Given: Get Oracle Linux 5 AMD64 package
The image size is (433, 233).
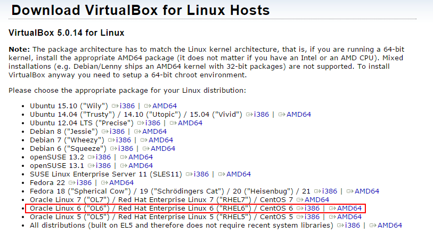Looking at the screenshot, I should [349, 217].
